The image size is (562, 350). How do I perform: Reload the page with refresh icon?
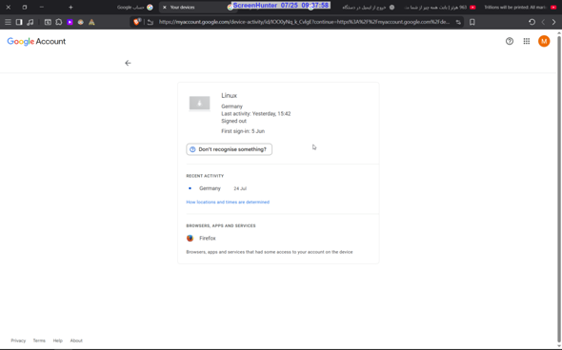click(532, 22)
